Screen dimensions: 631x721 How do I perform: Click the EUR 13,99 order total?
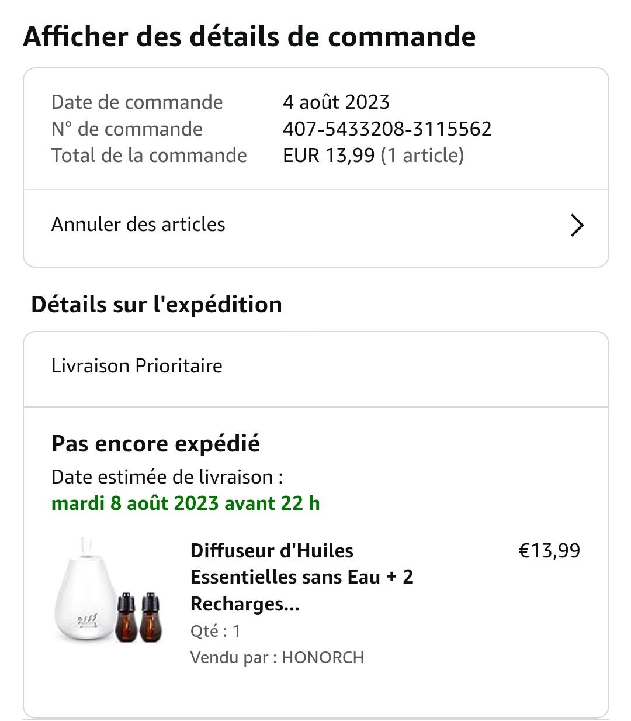coord(328,156)
